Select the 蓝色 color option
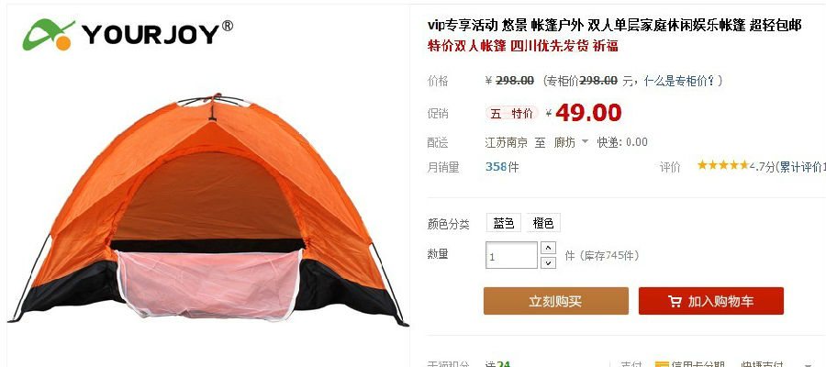 pos(503,223)
